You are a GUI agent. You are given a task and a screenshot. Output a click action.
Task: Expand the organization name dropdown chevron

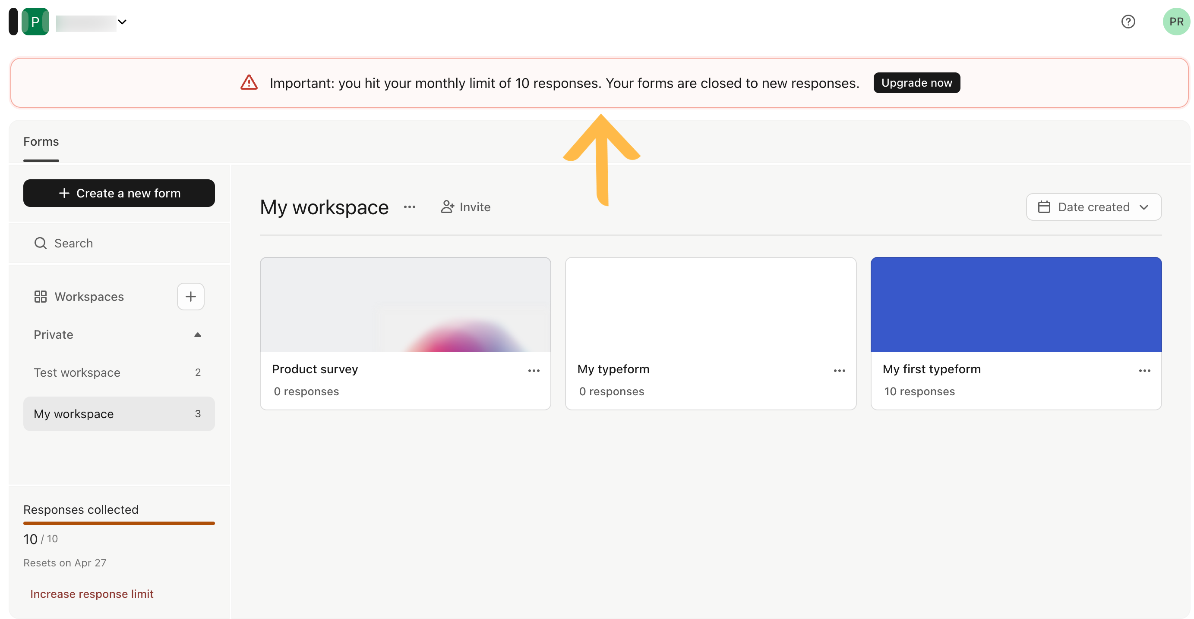[122, 22]
